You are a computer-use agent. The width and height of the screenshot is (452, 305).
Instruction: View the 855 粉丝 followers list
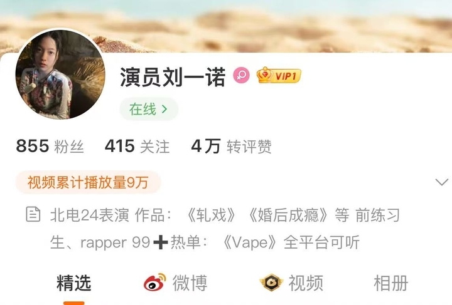[50, 147]
